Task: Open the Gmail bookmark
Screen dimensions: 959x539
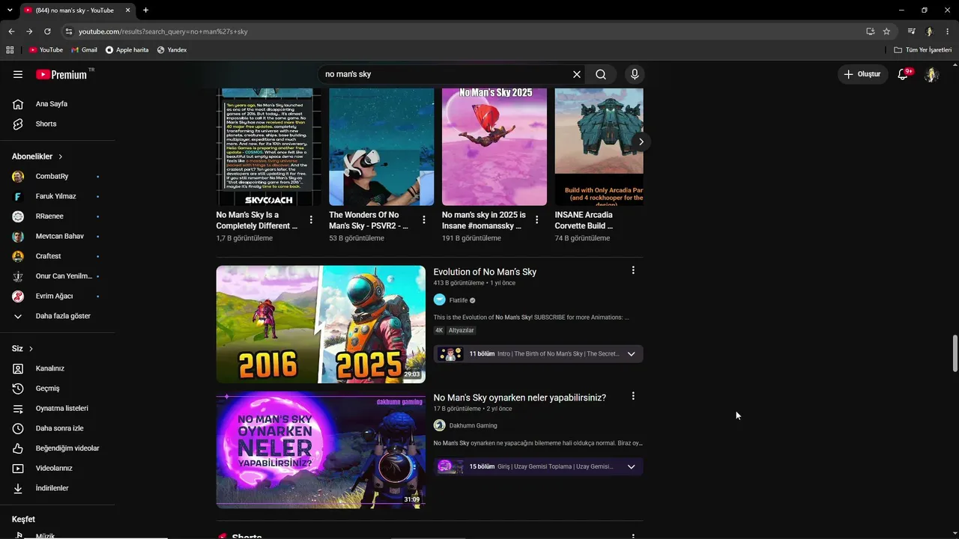Action: click(84, 50)
